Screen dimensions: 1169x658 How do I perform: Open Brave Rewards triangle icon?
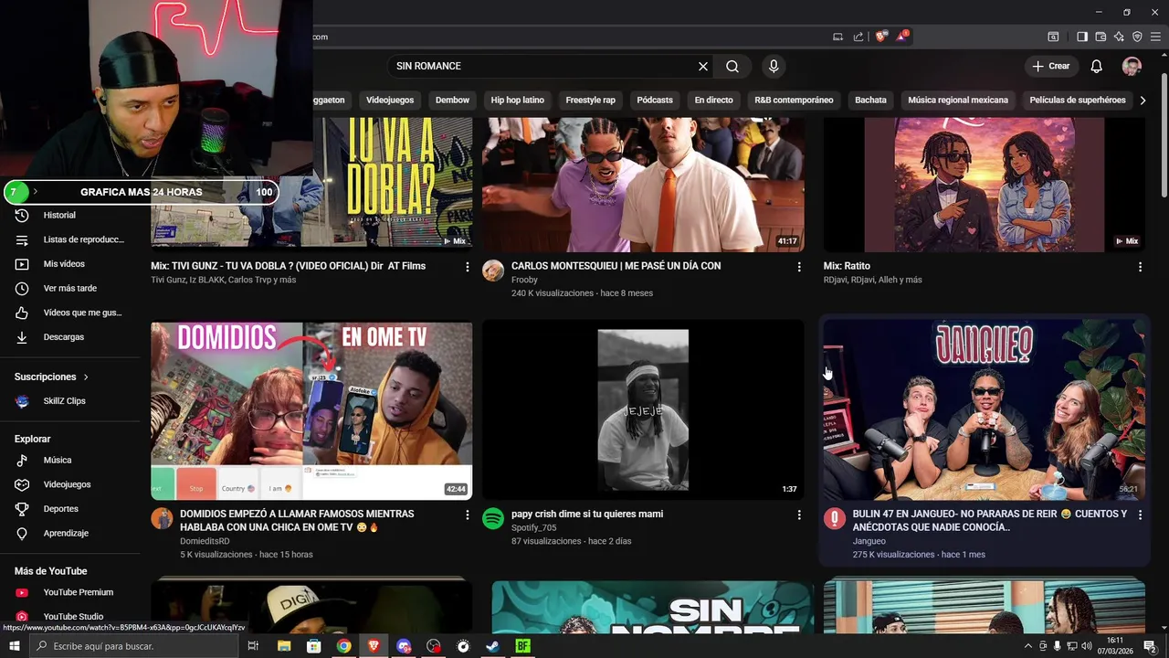coord(902,37)
